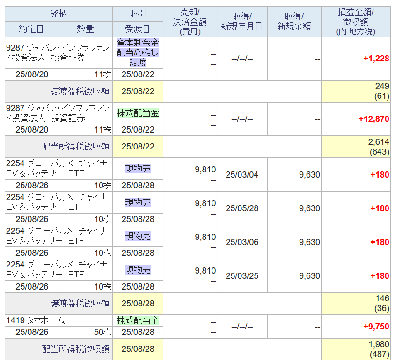Image resolution: width=395 pixels, height=364 pixels.
Task: Select the 249 tax withheld amount
Action: (382, 86)
